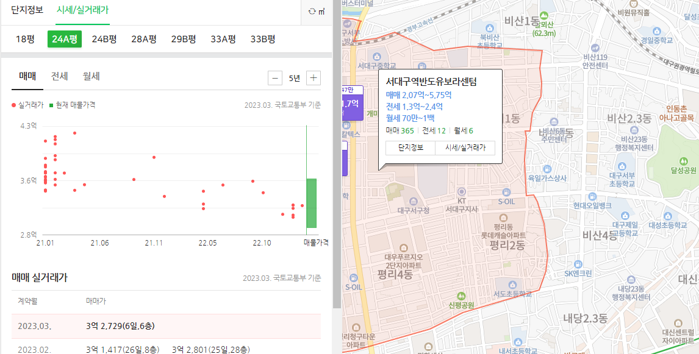The width and height of the screenshot is (699, 354).
Task: Click the 서대구중학교 school icon
Action: (x=377, y=57)
